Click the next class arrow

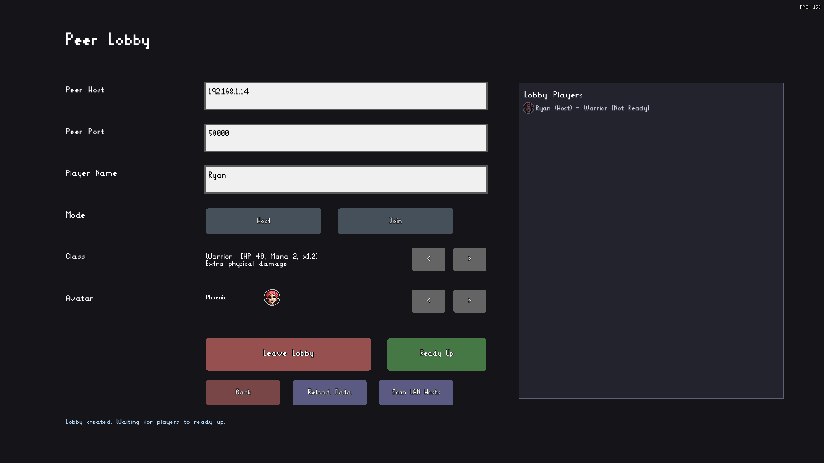[469, 259]
